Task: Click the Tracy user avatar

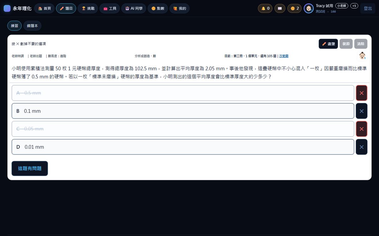Action: [x=309, y=8]
